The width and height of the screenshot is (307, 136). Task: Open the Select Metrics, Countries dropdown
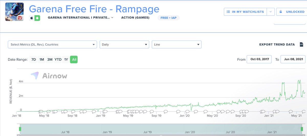click(52, 44)
